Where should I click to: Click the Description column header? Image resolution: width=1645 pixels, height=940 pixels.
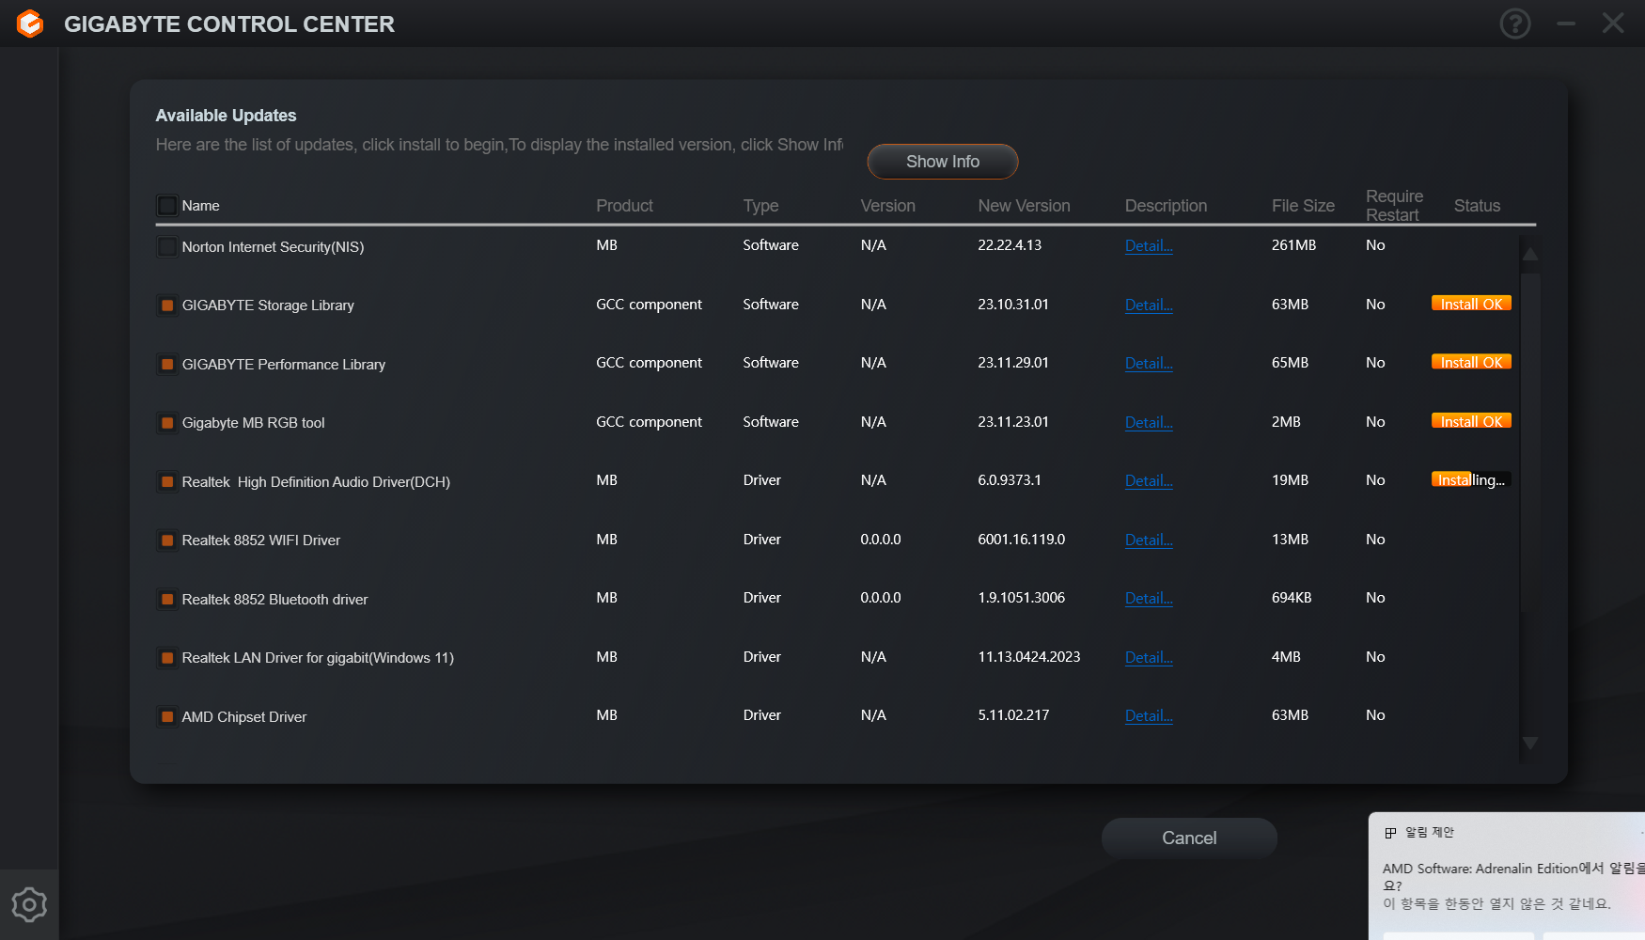(x=1166, y=206)
